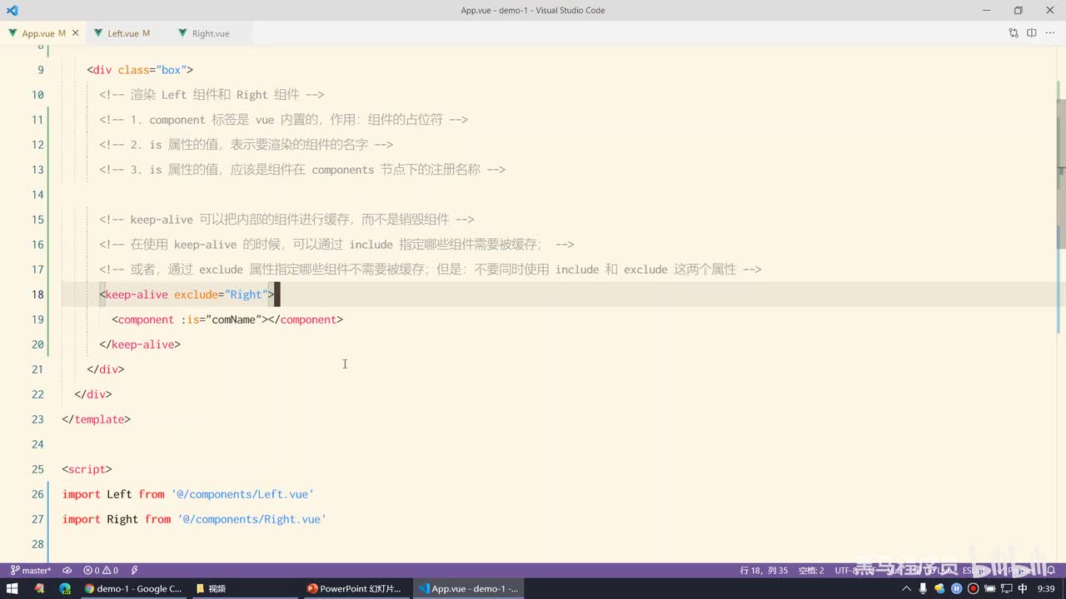Change the indentation spaces setting (空格: 2)

click(x=811, y=571)
